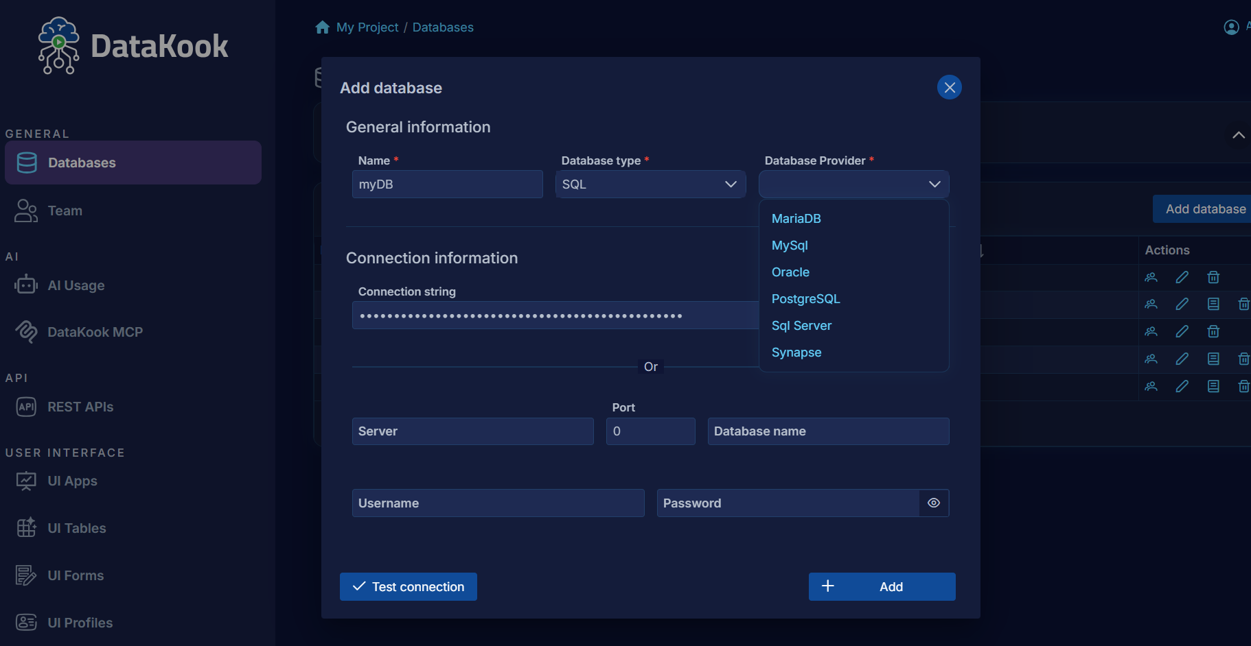
Task: Click the pencil edit icon in the last Actions row
Action: 1182,386
